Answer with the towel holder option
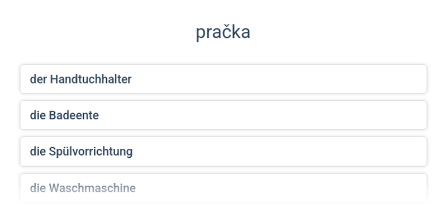The width and height of the screenshot is (447, 223). 223,79
